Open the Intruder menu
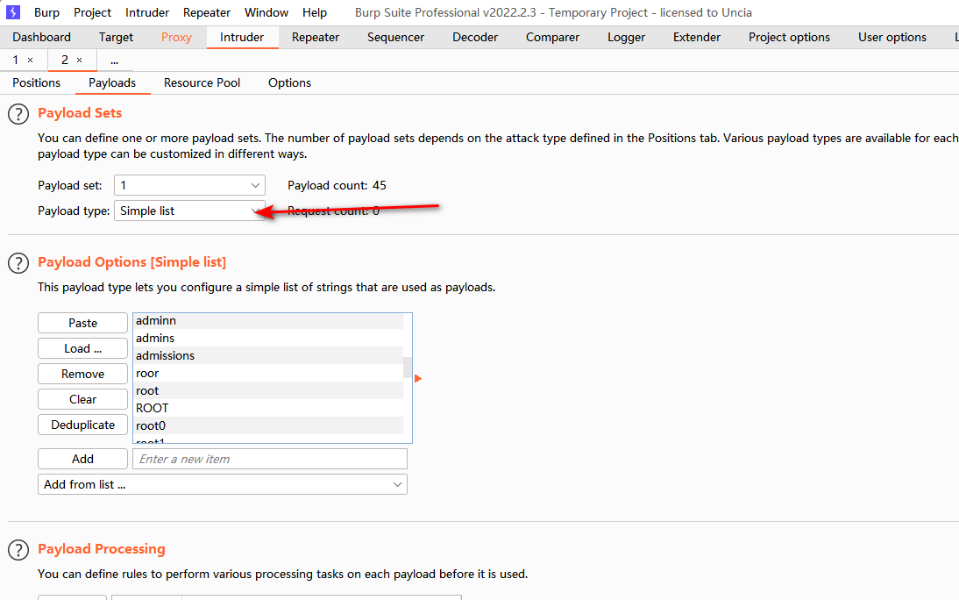Viewport: 959px width, 600px height. [146, 12]
